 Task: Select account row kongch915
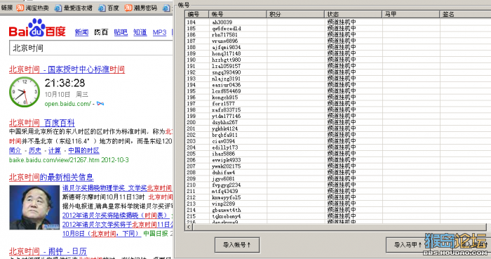[338, 98]
